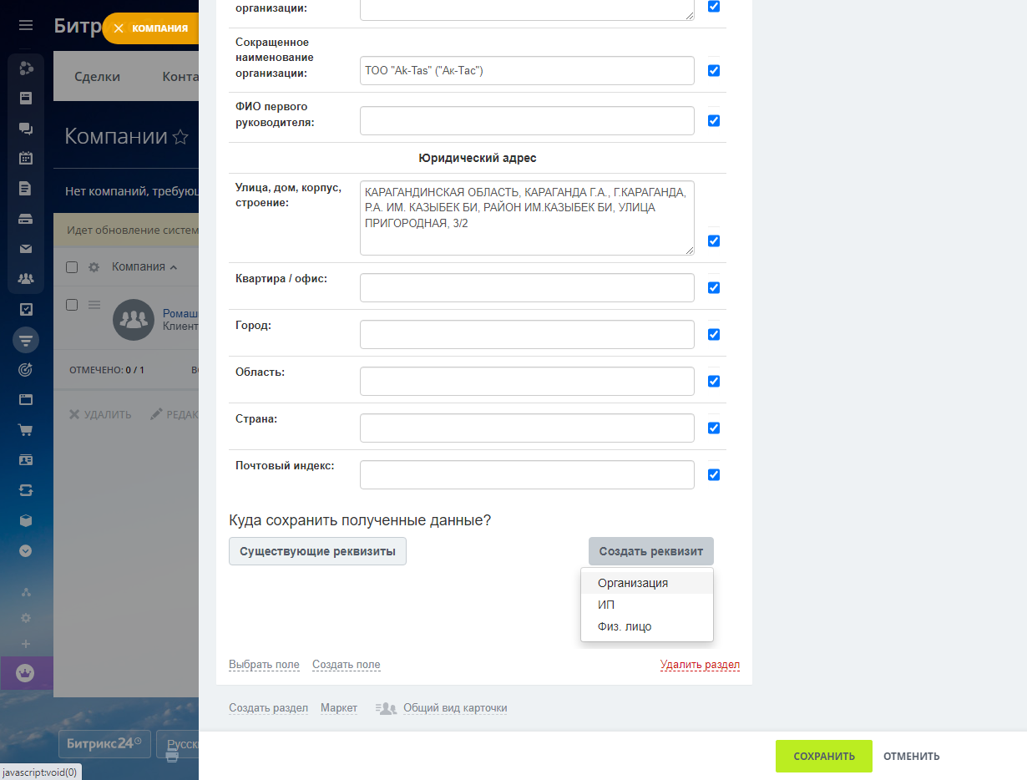Select all companies header checkbox
The width and height of the screenshot is (1027, 780).
pyautogui.click(x=72, y=267)
